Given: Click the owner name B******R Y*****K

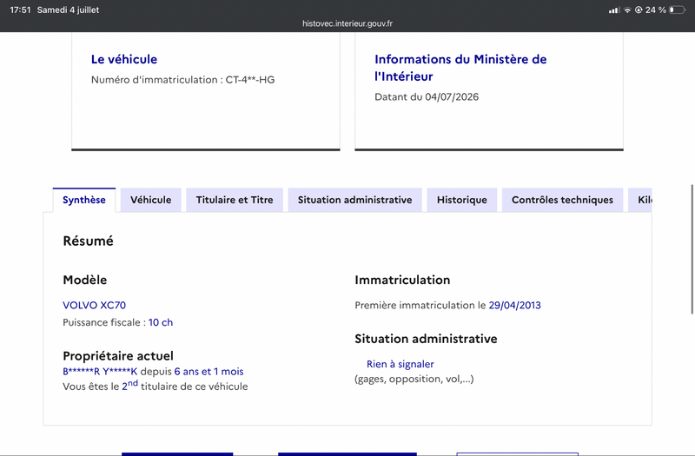Looking at the screenshot, I should [100, 372].
